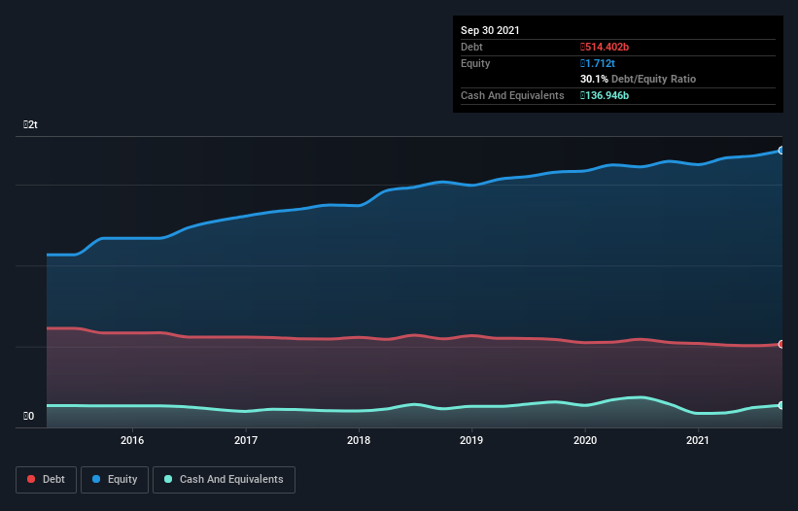Click the 0 y-axis label

(28, 416)
